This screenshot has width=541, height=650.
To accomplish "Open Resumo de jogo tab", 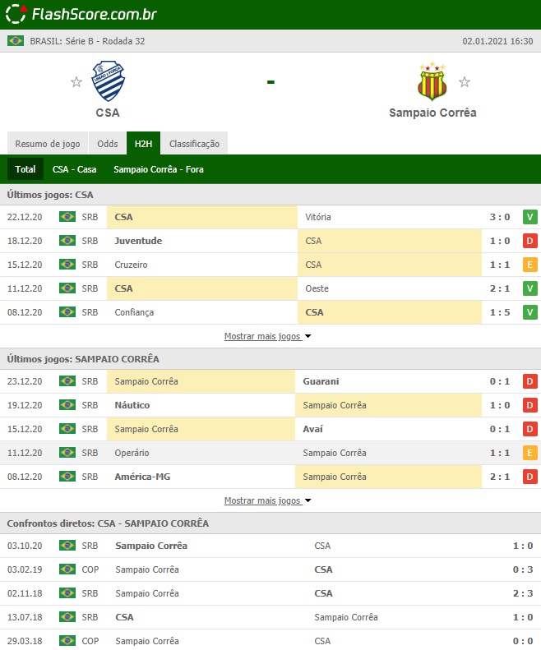I will [x=48, y=144].
